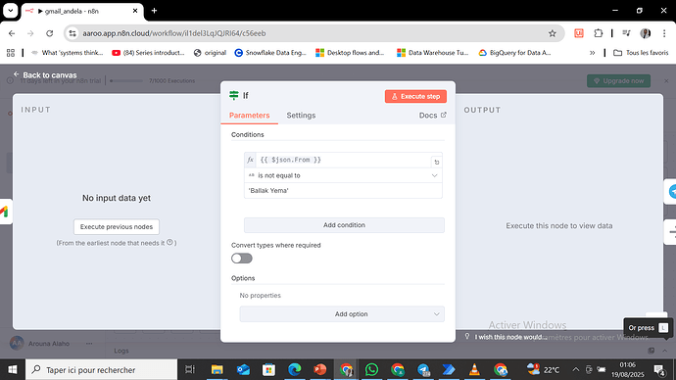Click the reset icon beside the $json.From expression
Viewport: 676px width, 380px height.
(x=436, y=162)
